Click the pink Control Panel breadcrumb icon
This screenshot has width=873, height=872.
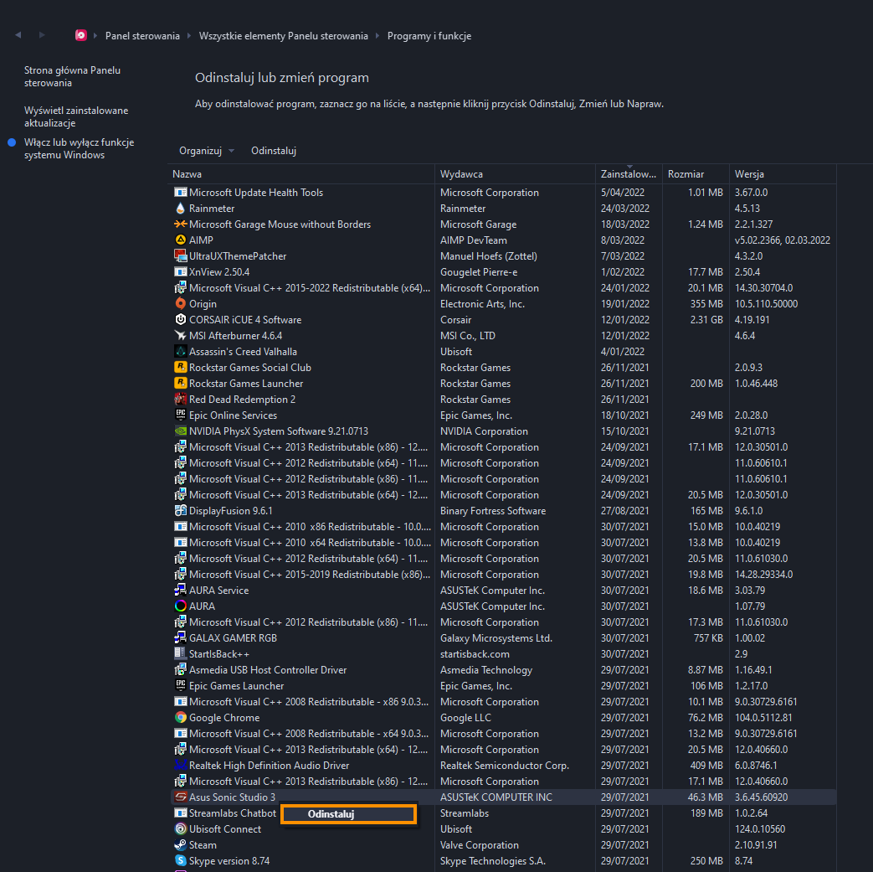(x=80, y=36)
